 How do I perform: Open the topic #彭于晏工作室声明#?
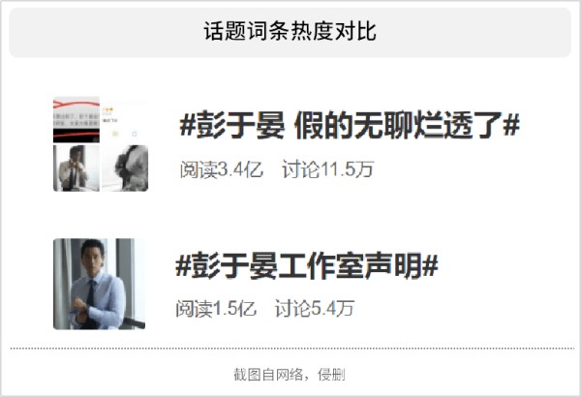point(307,265)
